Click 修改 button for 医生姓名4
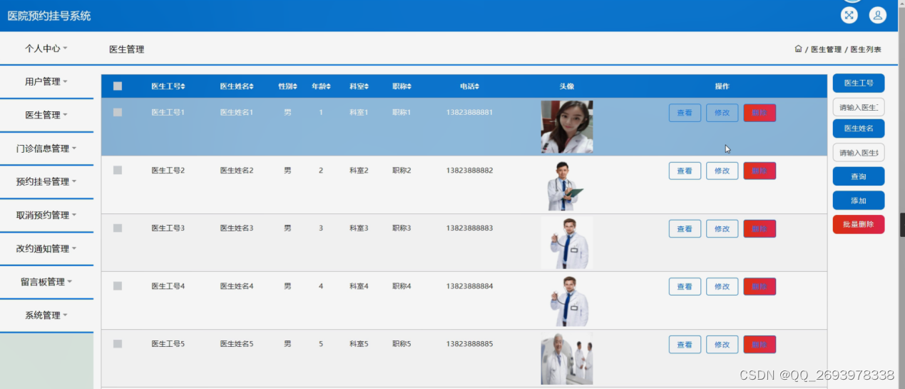This screenshot has height=389, width=905. [x=722, y=286]
